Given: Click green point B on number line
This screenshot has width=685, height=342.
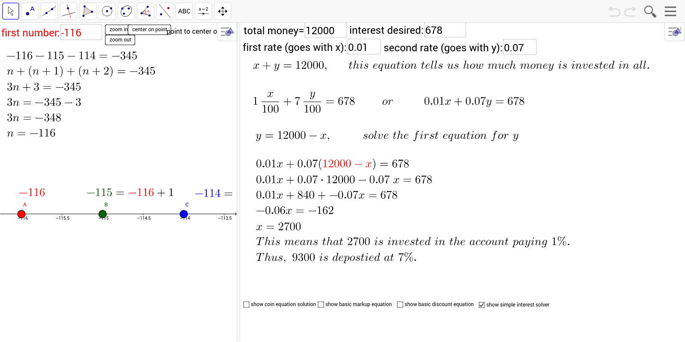Looking at the screenshot, I should tap(102, 214).
